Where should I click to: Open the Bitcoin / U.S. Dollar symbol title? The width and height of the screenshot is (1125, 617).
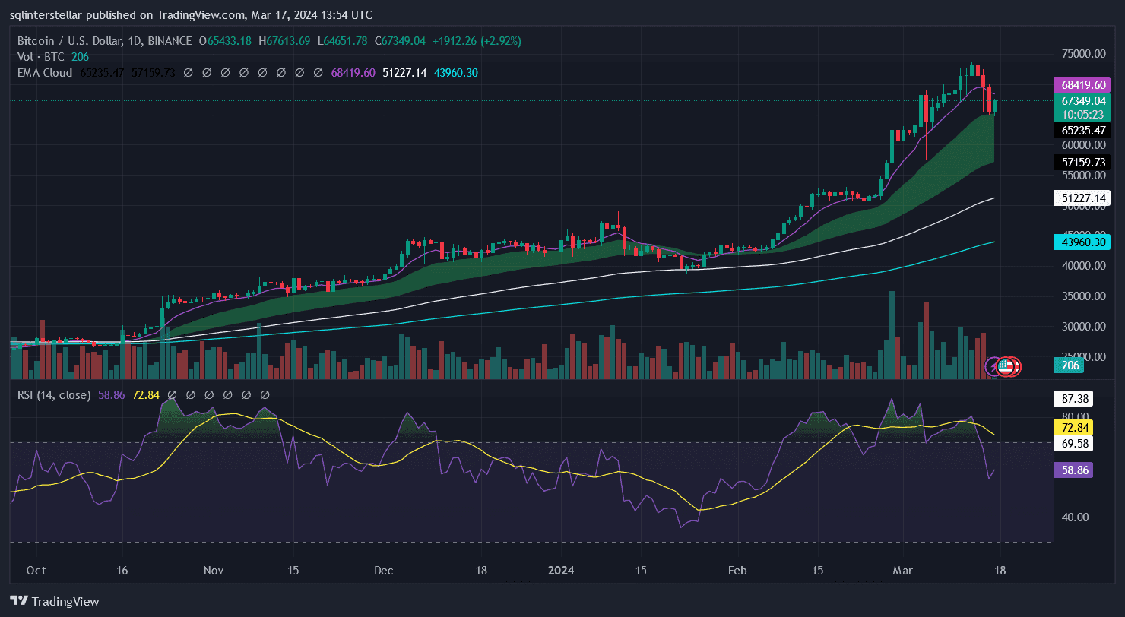coord(104,40)
